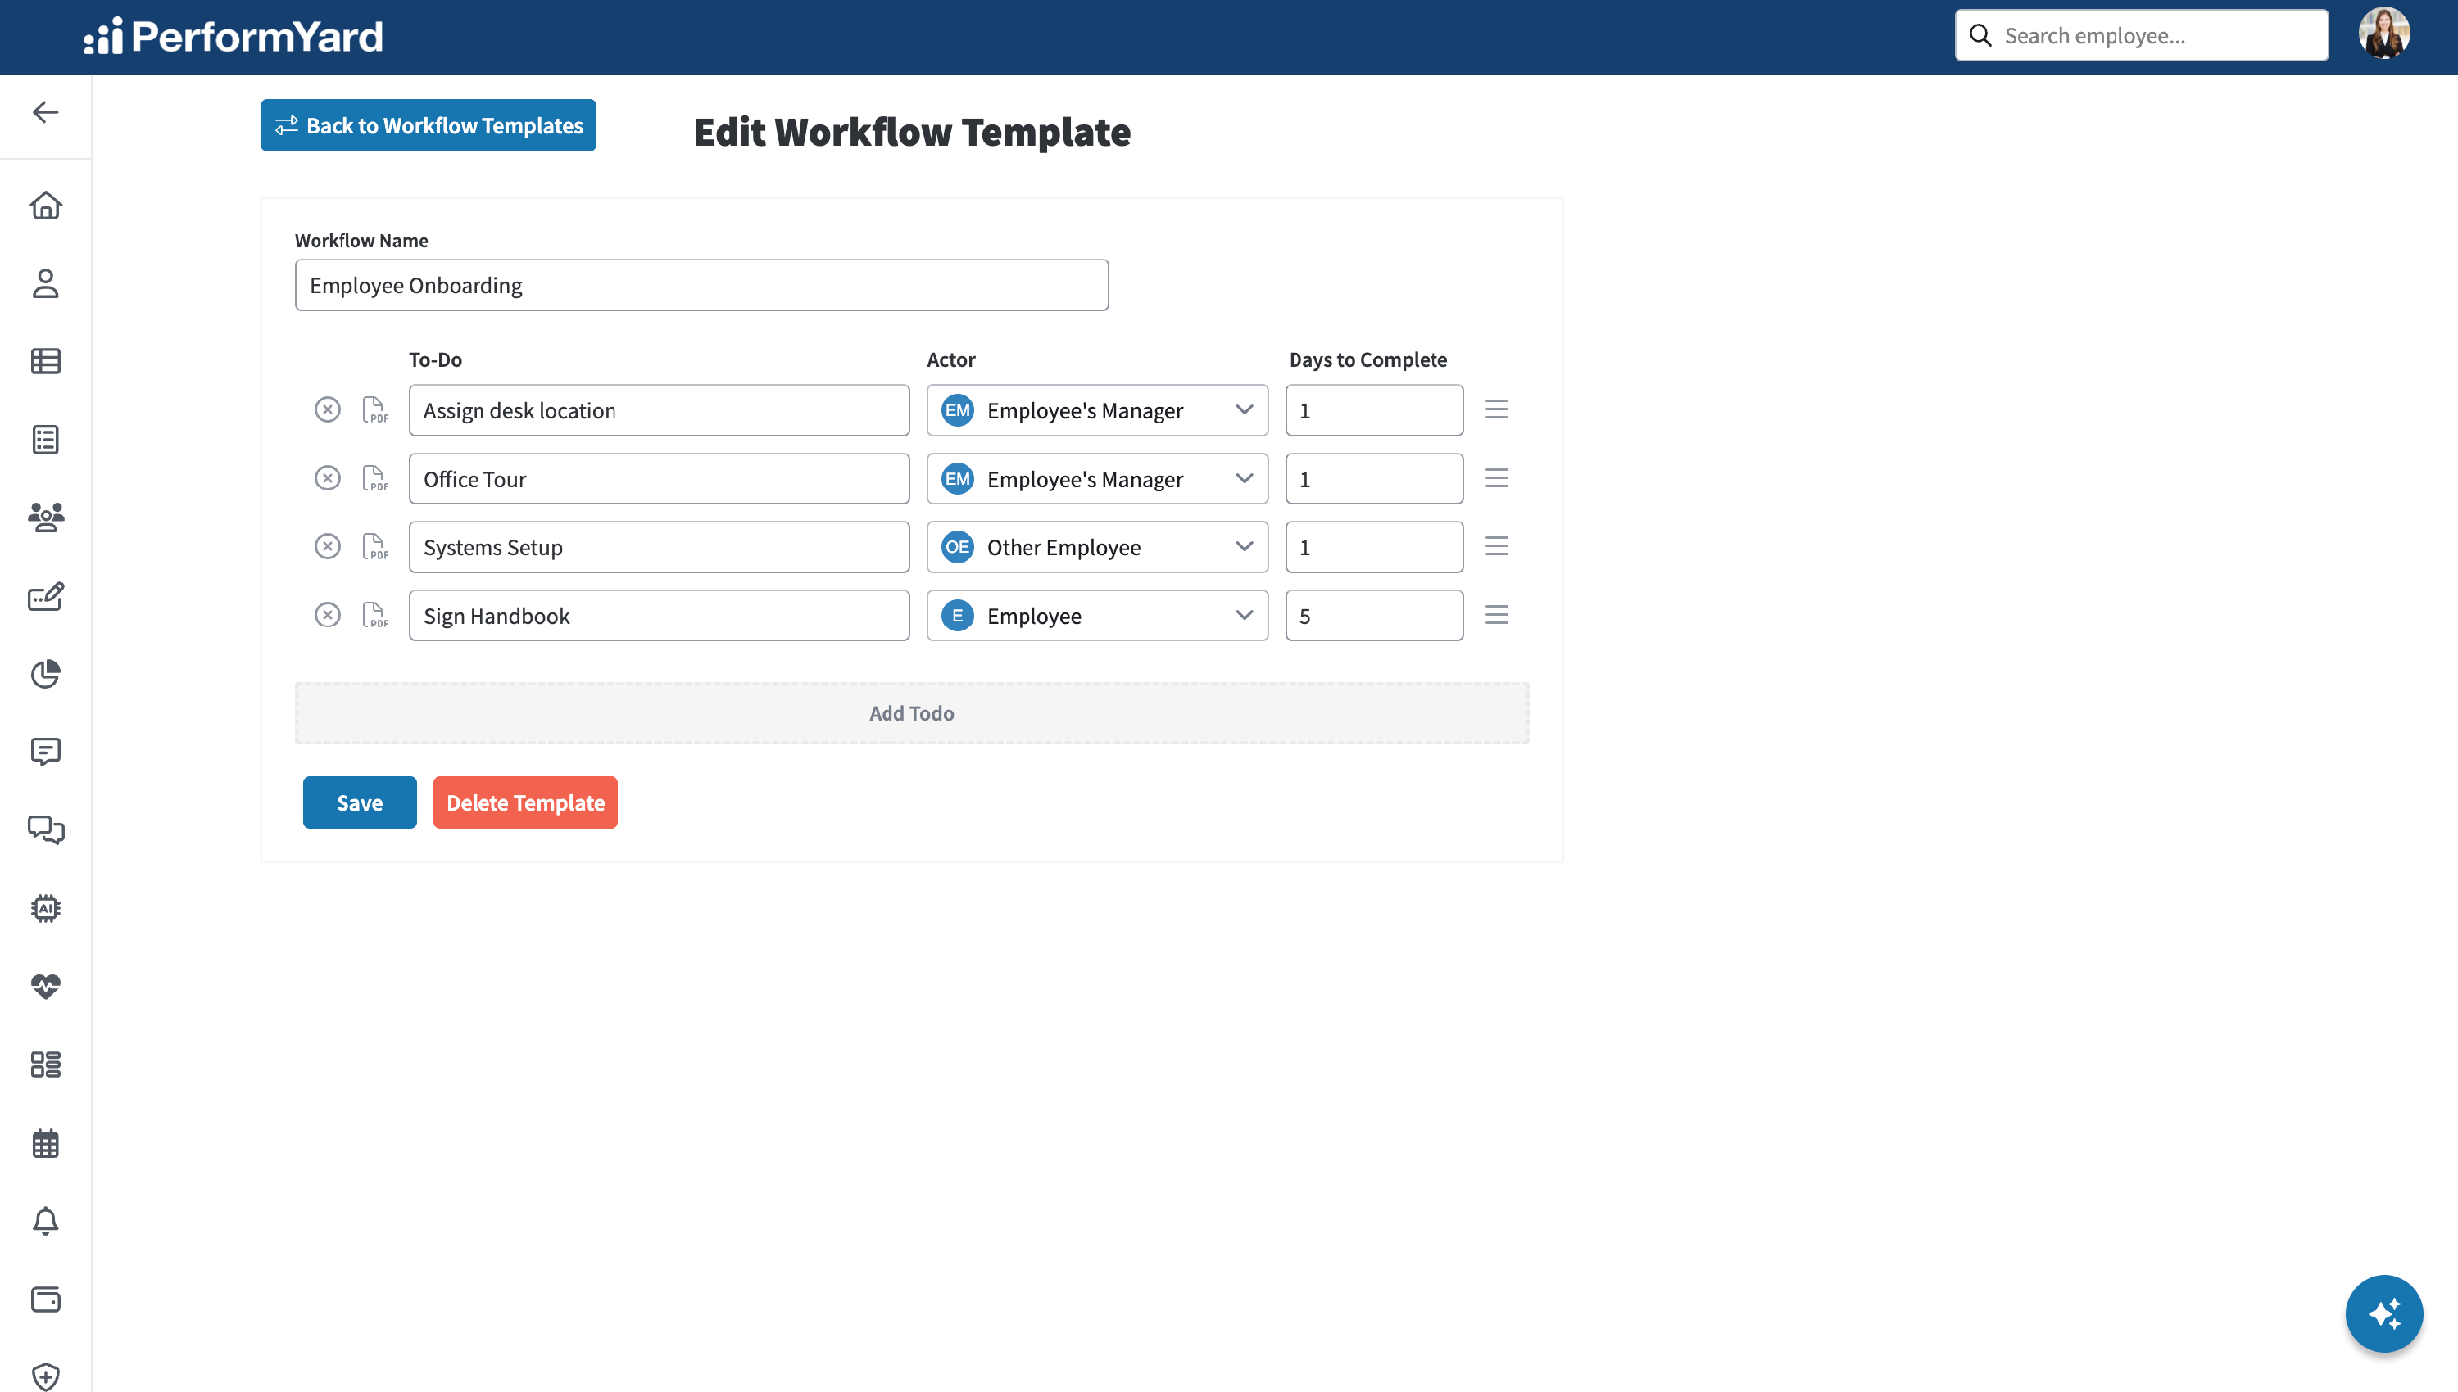Screen dimensions: 2458x1392
Task: Attach PDF to Office Tour row
Action: (x=375, y=477)
